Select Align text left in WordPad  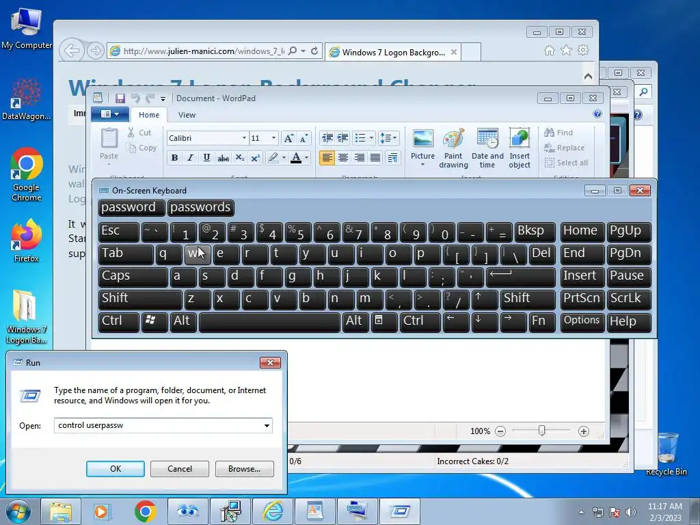tap(327, 158)
